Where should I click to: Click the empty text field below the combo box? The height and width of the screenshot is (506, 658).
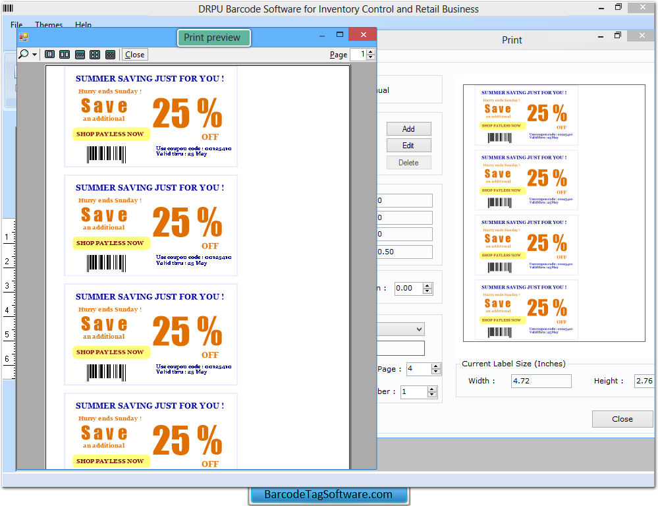(x=400, y=348)
